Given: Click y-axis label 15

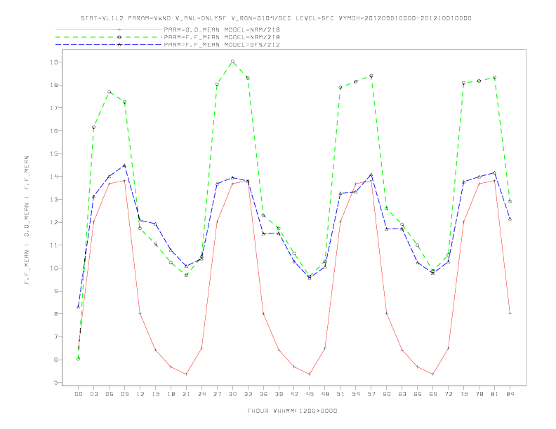Looking at the screenshot, I should point(54,154).
